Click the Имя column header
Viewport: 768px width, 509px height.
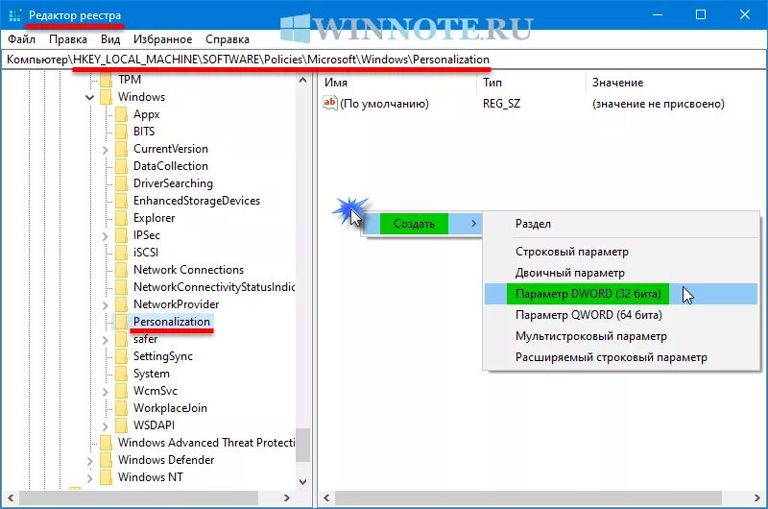(397, 83)
